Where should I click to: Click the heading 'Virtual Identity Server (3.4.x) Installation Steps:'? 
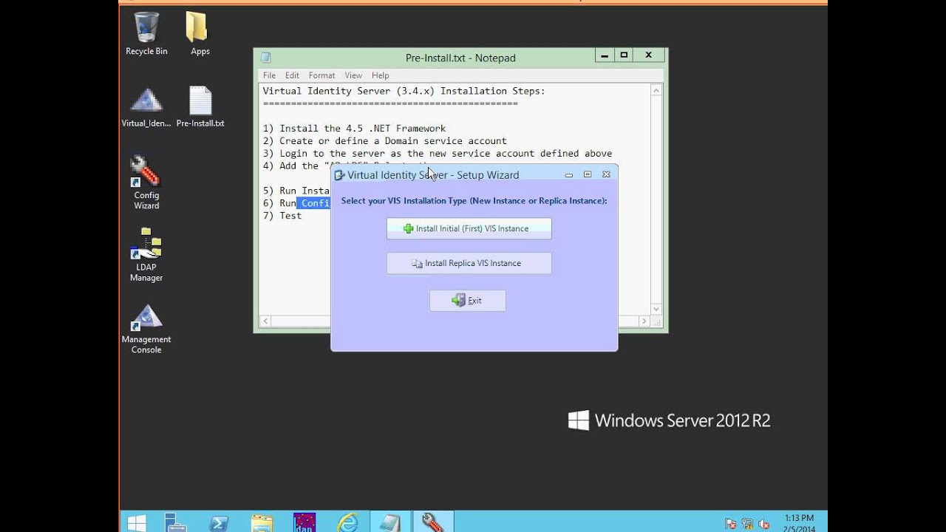tap(404, 91)
